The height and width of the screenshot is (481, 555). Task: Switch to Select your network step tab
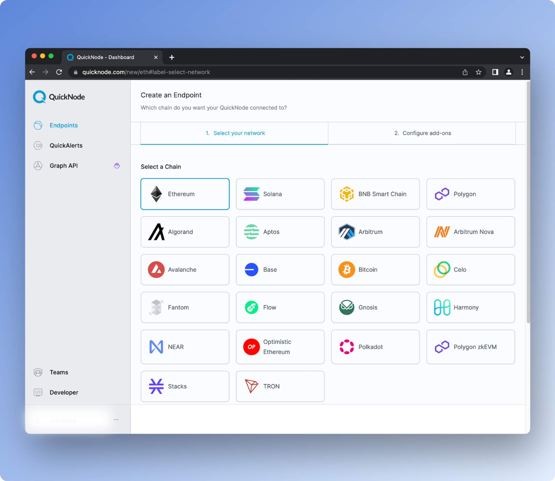pos(234,133)
